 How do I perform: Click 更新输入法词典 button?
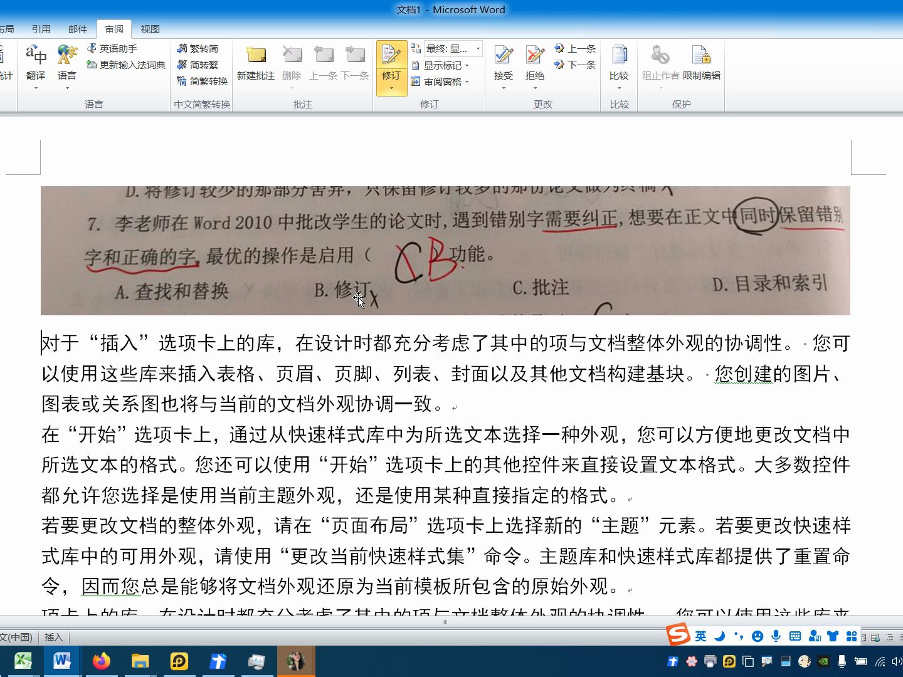pos(126,65)
